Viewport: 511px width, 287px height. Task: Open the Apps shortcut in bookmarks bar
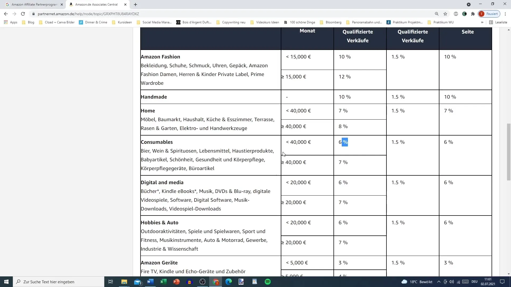coord(11,22)
